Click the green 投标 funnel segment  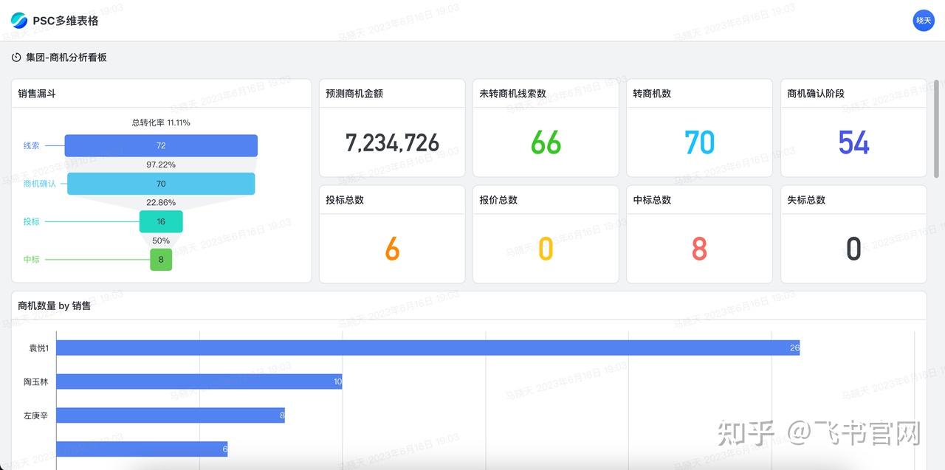click(161, 221)
